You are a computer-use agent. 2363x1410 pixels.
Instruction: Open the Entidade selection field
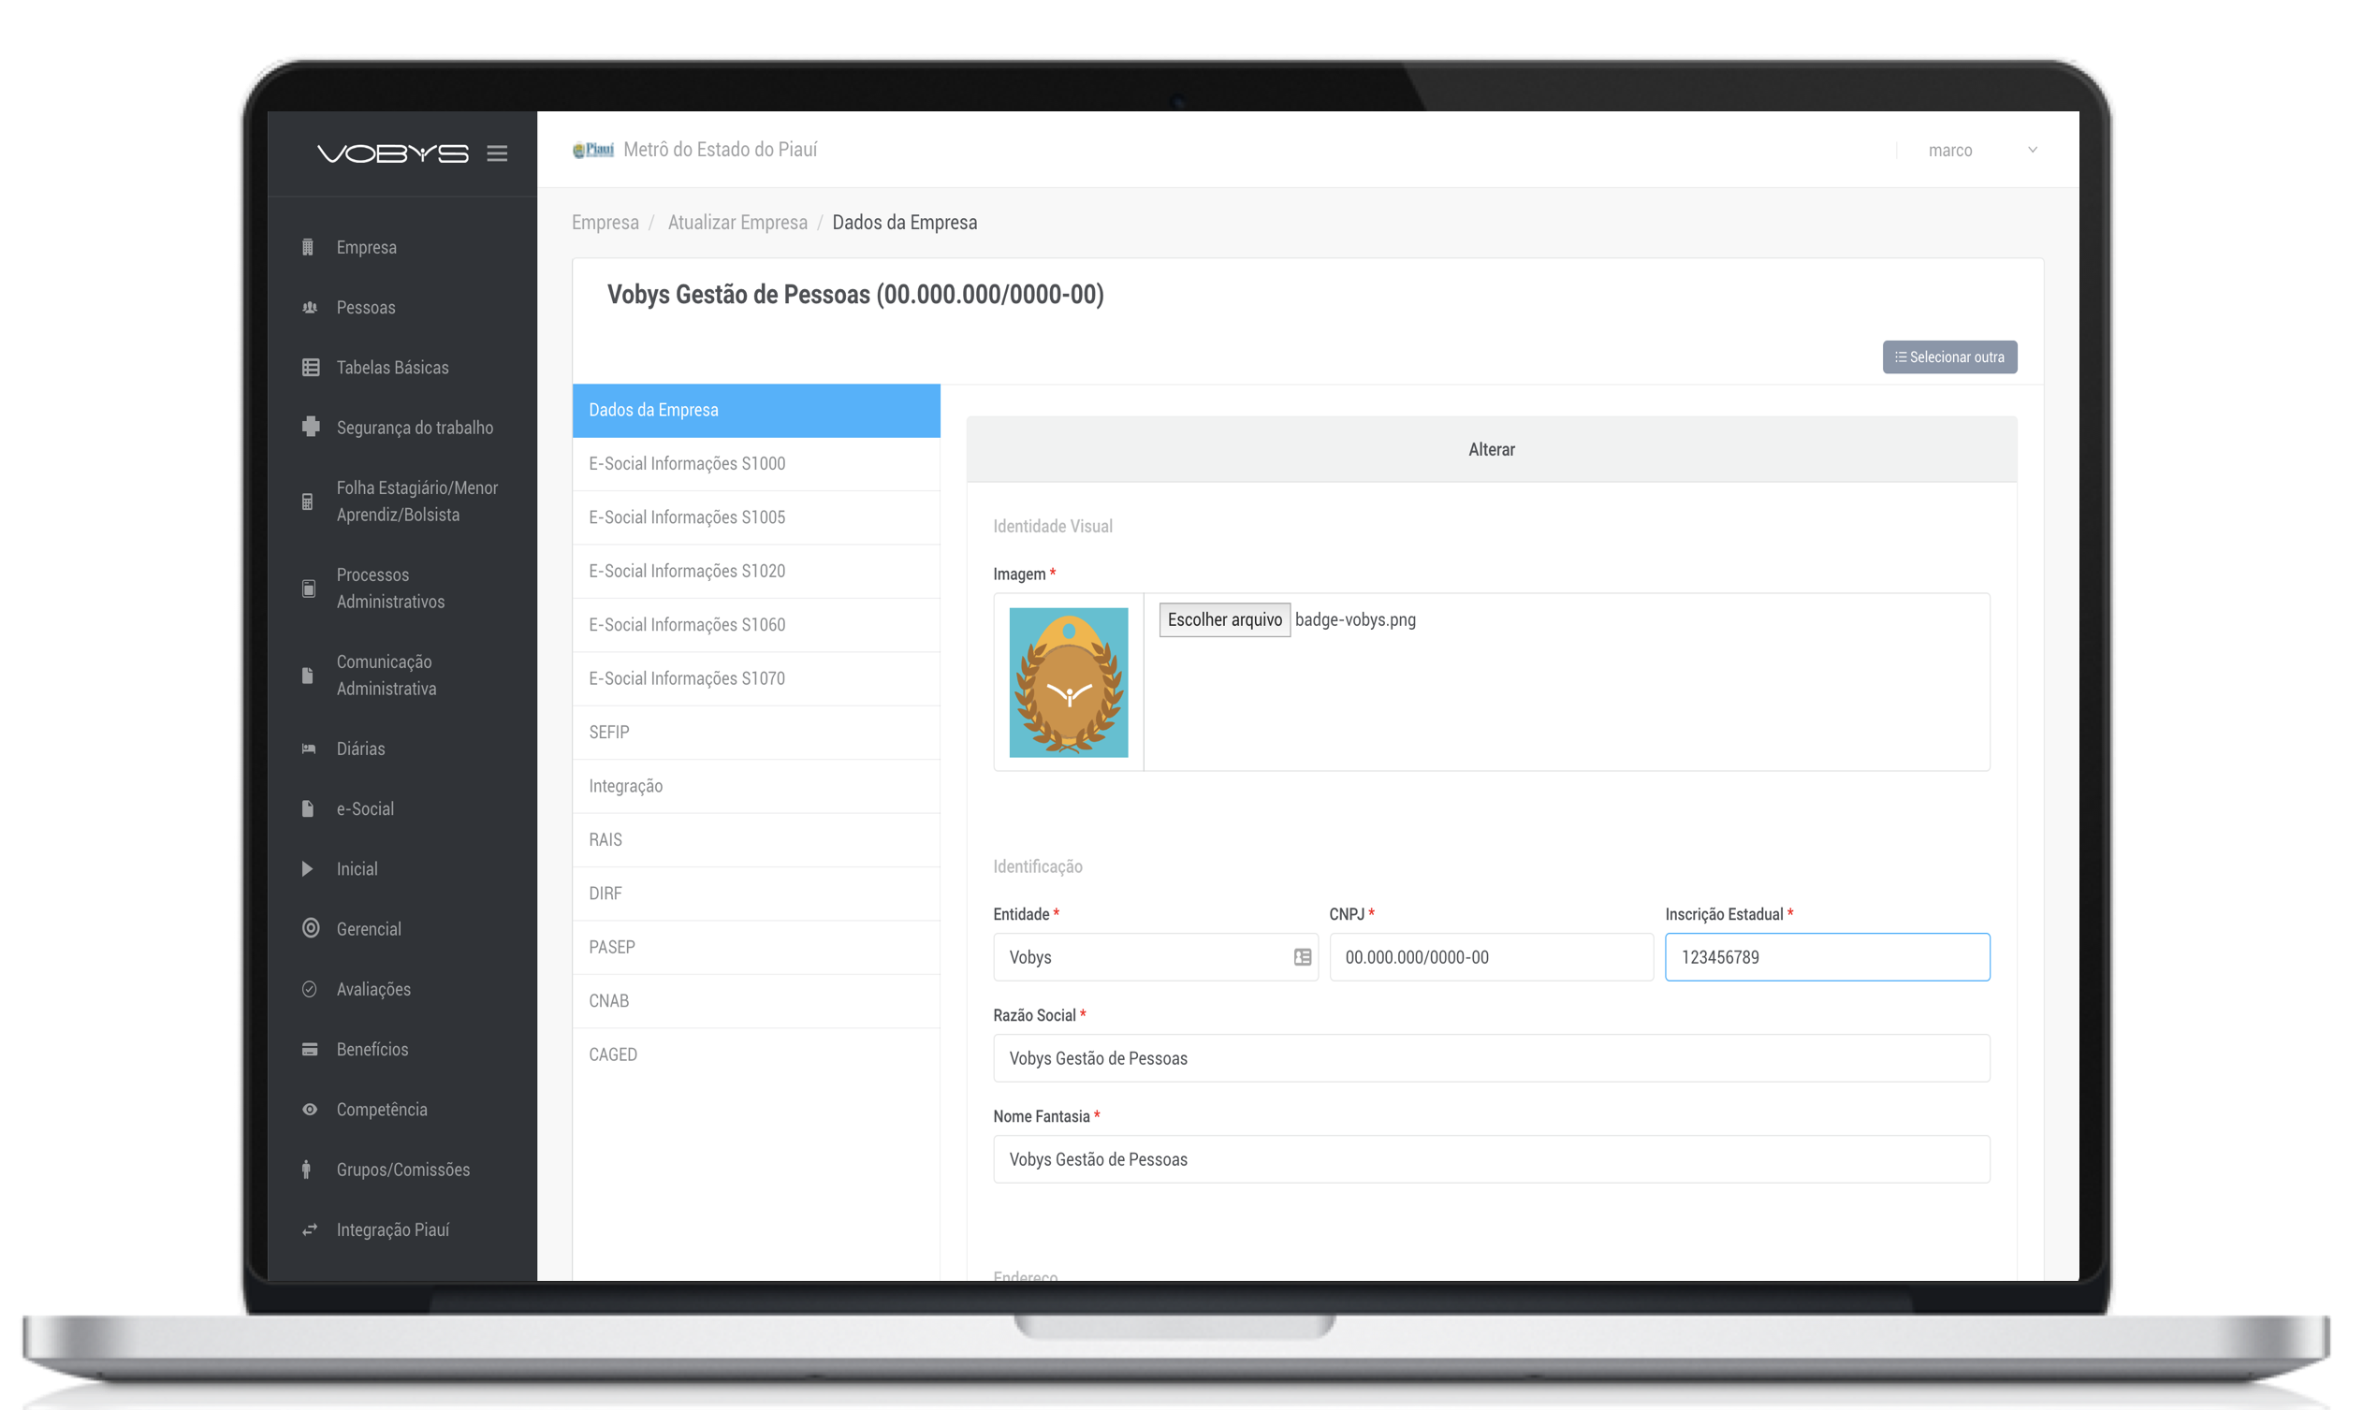coord(1140,957)
